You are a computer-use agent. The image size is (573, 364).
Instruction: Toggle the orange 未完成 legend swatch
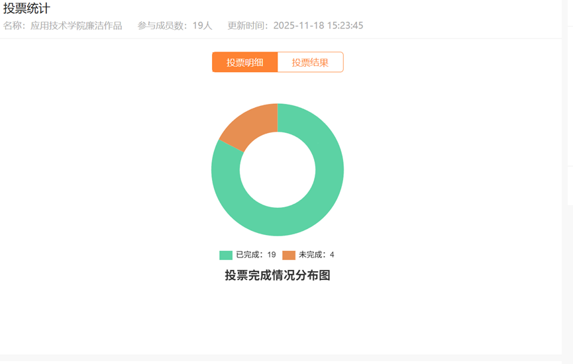[x=289, y=255]
